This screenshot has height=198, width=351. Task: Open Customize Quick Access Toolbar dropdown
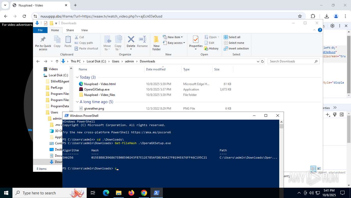pyautogui.click(x=56, y=23)
